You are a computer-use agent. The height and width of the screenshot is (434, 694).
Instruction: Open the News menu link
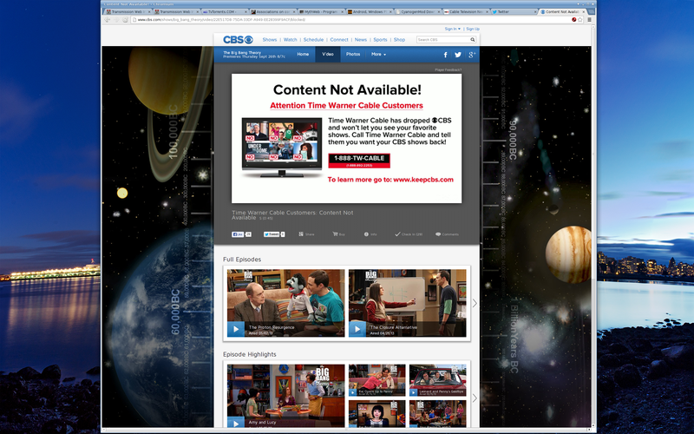361,40
